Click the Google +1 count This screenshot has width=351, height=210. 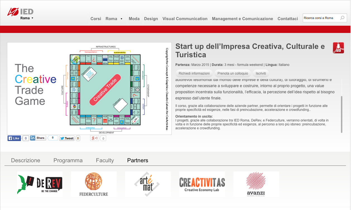[103, 139]
